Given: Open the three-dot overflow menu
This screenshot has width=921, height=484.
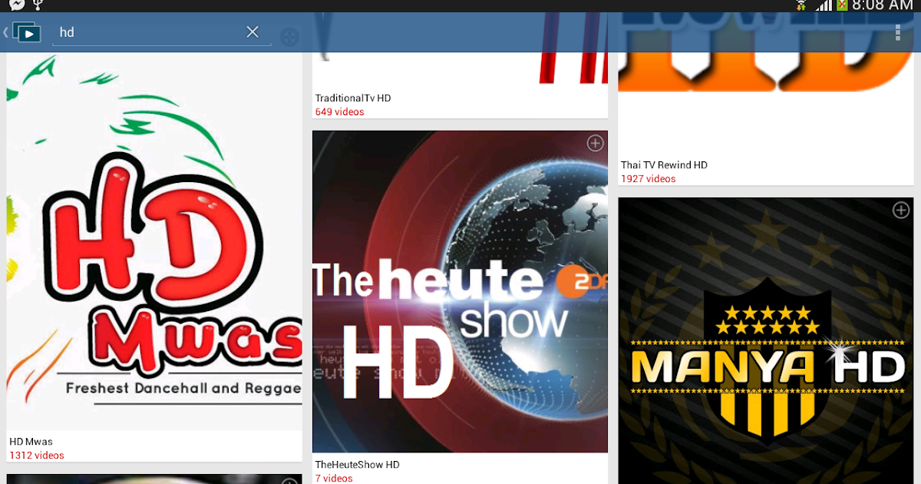Looking at the screenshot, I should pyautogui.click(x=898, y=33).
